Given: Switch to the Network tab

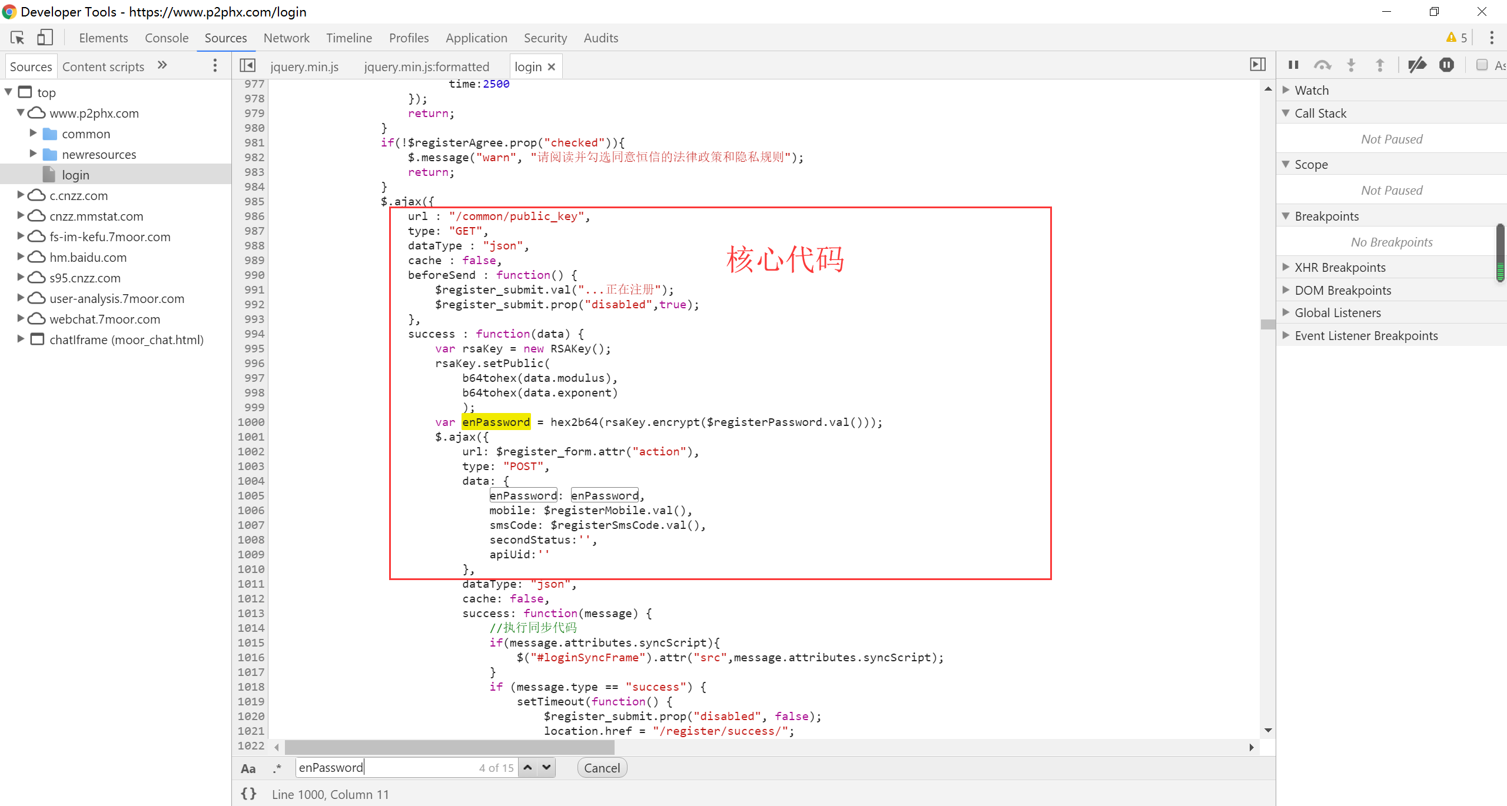Looking at the screenshot, I should coord(286,38).
